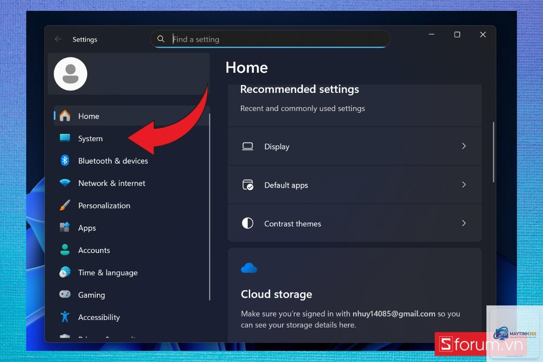Click the Apps icon in sidebar
Image resolution: width=543 pixels, height=362 pixels.
[x=65, y=228]
